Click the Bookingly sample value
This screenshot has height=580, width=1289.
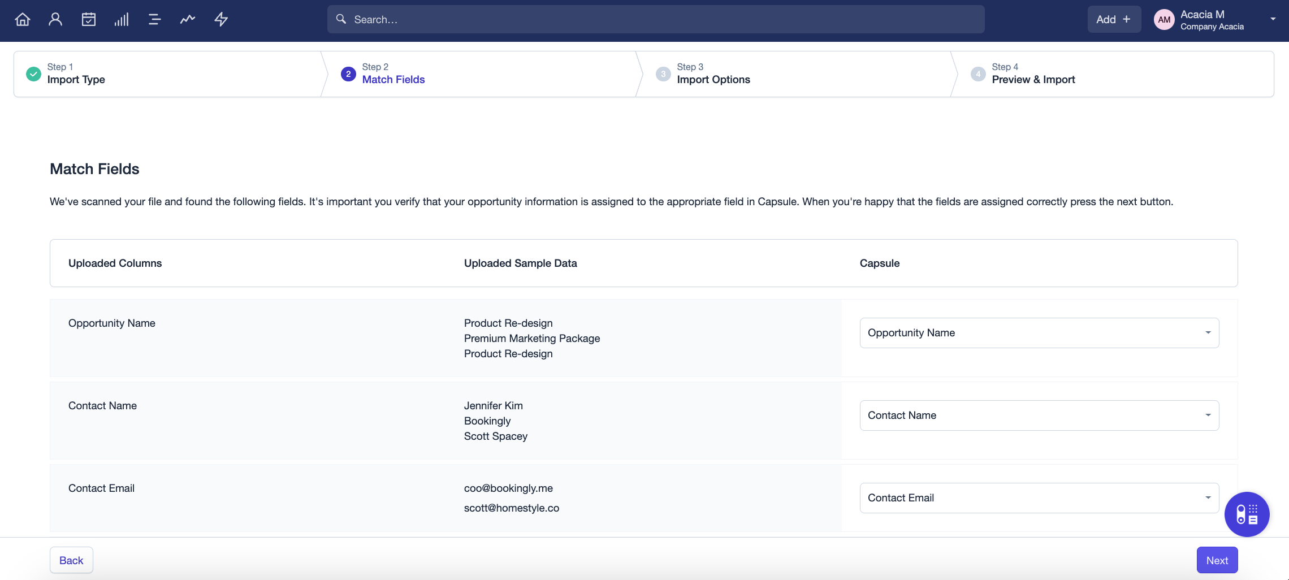click(x=487, y=421)
